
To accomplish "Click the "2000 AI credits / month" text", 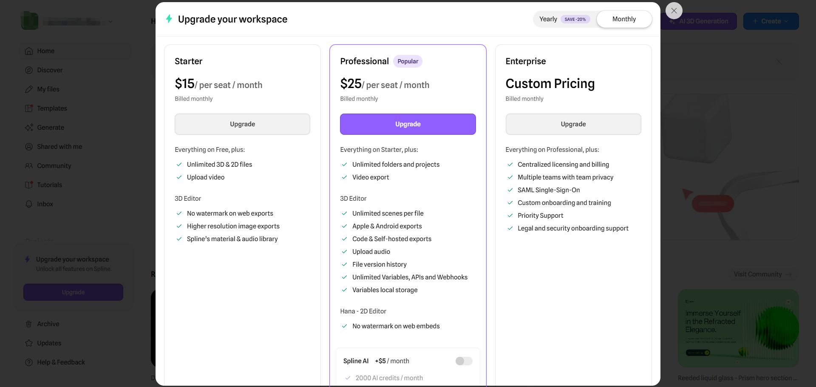I will pyautogui.click(x=389, y=378).
